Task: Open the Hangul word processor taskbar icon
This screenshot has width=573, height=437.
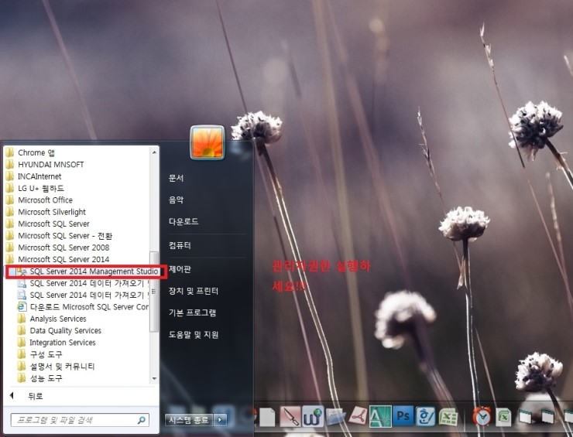Action: coord(426,417)
